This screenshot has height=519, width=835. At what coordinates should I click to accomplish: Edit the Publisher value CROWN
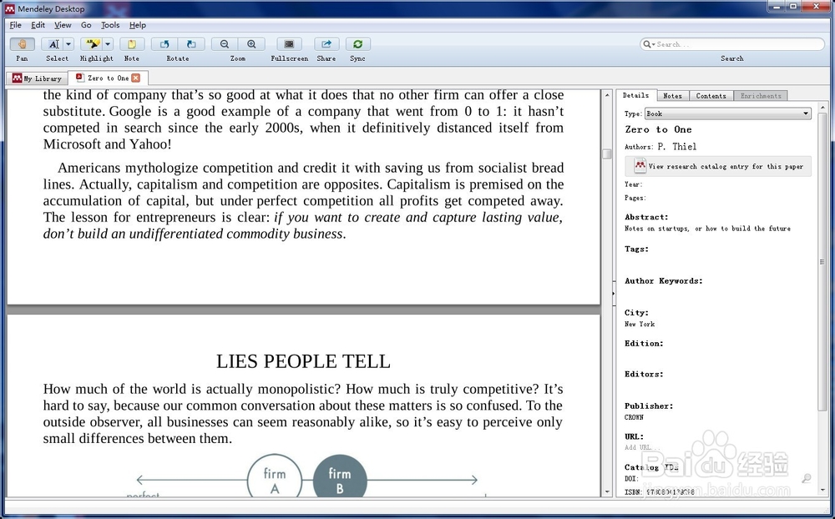(634, 417)
